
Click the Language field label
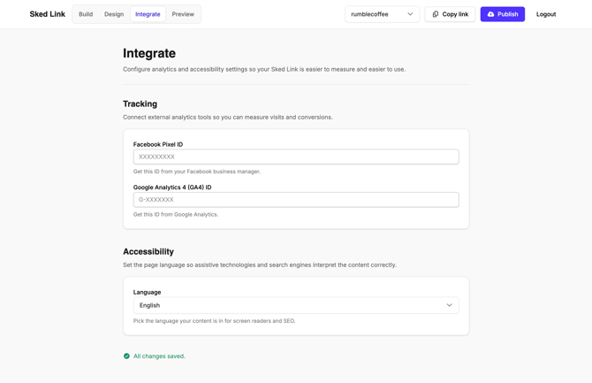click(x=147, y=292)
